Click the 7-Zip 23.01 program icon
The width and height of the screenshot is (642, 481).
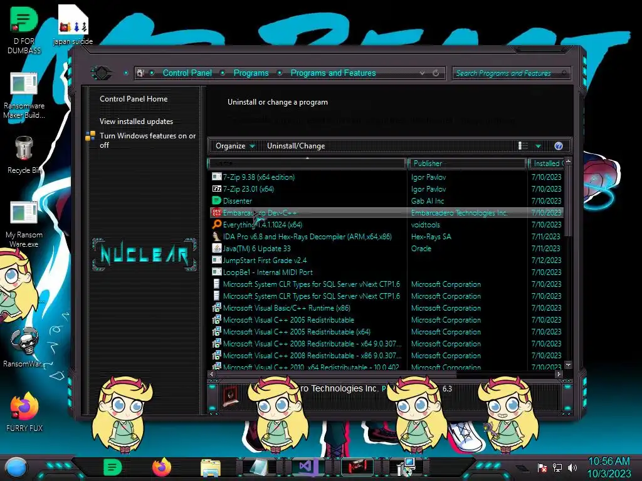pos(216,189)
